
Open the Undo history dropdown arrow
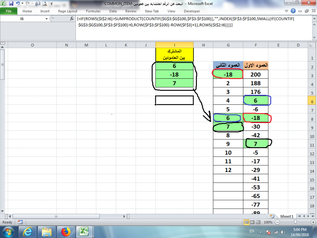pos(22,4)
